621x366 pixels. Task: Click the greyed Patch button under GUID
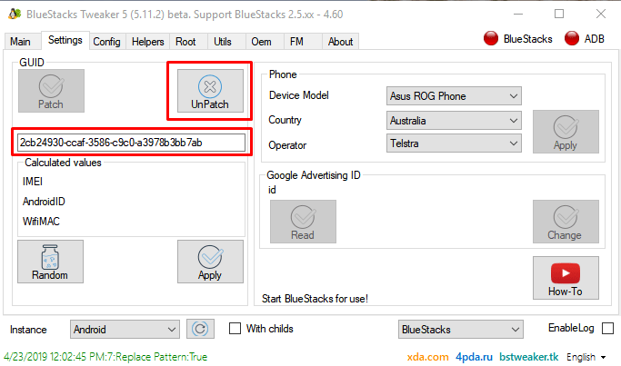pos(51,91)
